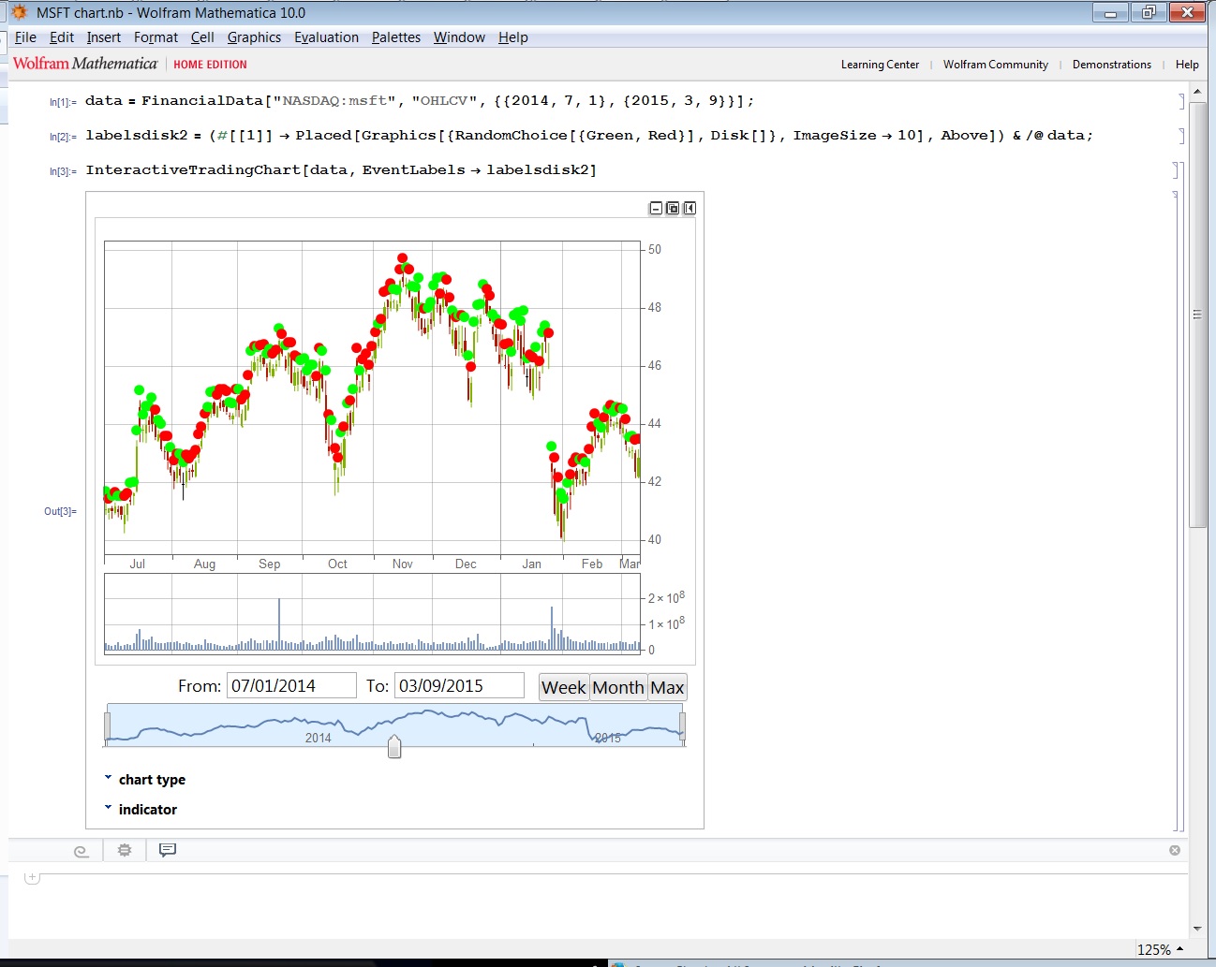The width and height of the screenshot is (1216, 967).
Task: Expand the chart type section
Action: click(x=144, y=779)
